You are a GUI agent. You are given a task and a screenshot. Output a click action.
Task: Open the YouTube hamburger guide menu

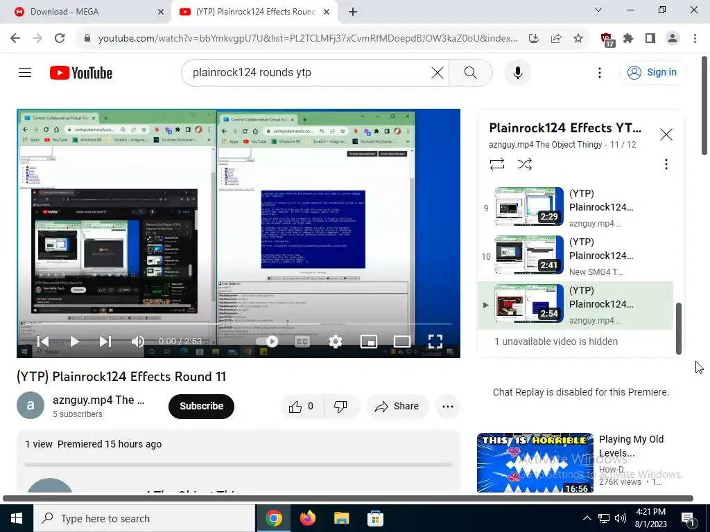coord(25,72)
